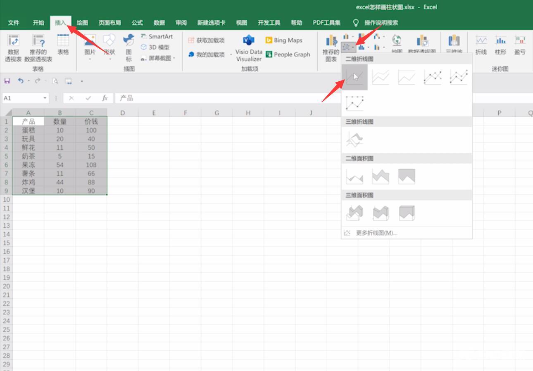
Task: Select 100% stacked line with markers chart
Action: point(355,103)
